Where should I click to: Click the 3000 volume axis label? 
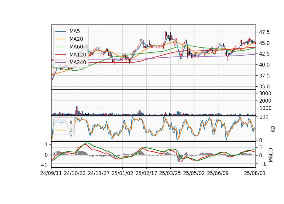point(265,93)
